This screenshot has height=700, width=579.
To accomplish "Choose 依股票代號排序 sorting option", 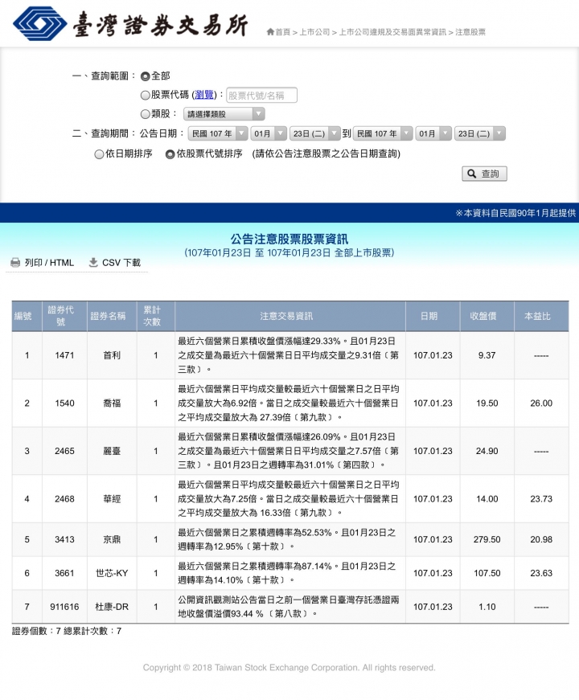I will coord(170,154).
